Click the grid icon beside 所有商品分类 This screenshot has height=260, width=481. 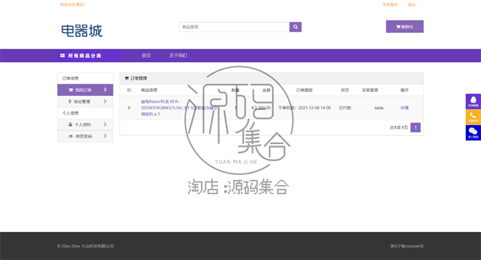(x=63, y=56)
